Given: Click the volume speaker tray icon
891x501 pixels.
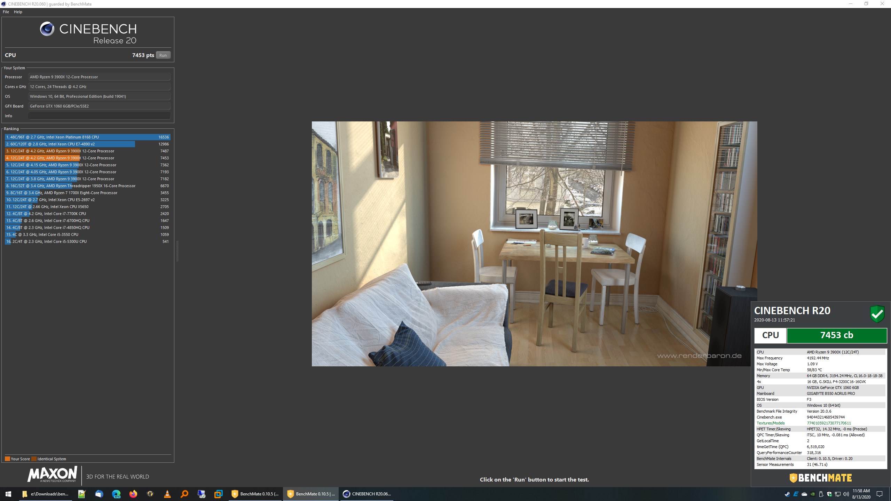Looking at the screenshot, I should [x=846, y=494].
